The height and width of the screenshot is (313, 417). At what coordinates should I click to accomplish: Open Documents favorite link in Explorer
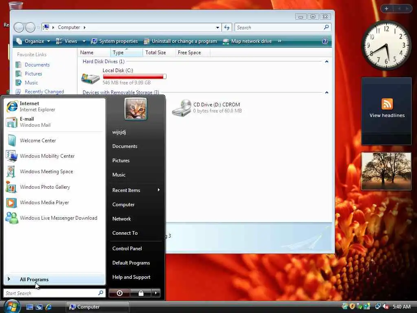pyautogui.click(x=37, y=65)
